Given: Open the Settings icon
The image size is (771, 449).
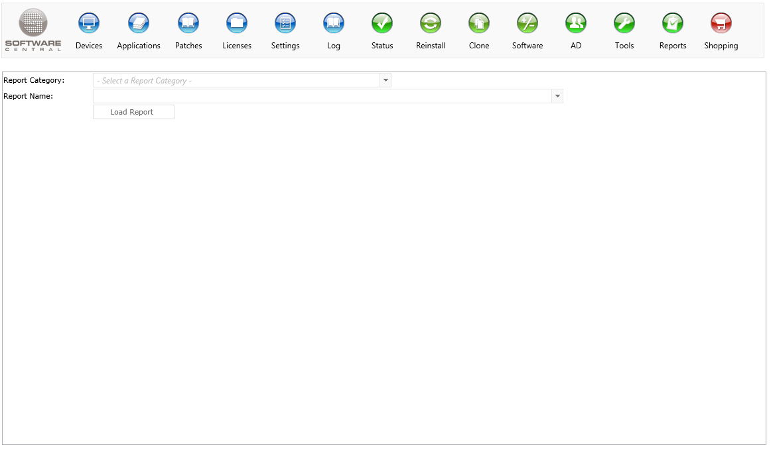Looking at the screenshot, I should click(285, 24).
